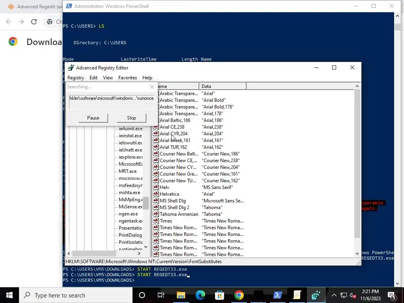Image resolution: width=404 pixels, height=303 pixels.
Task: Click string icon of Helv value
Action: (x=155, y=187)
